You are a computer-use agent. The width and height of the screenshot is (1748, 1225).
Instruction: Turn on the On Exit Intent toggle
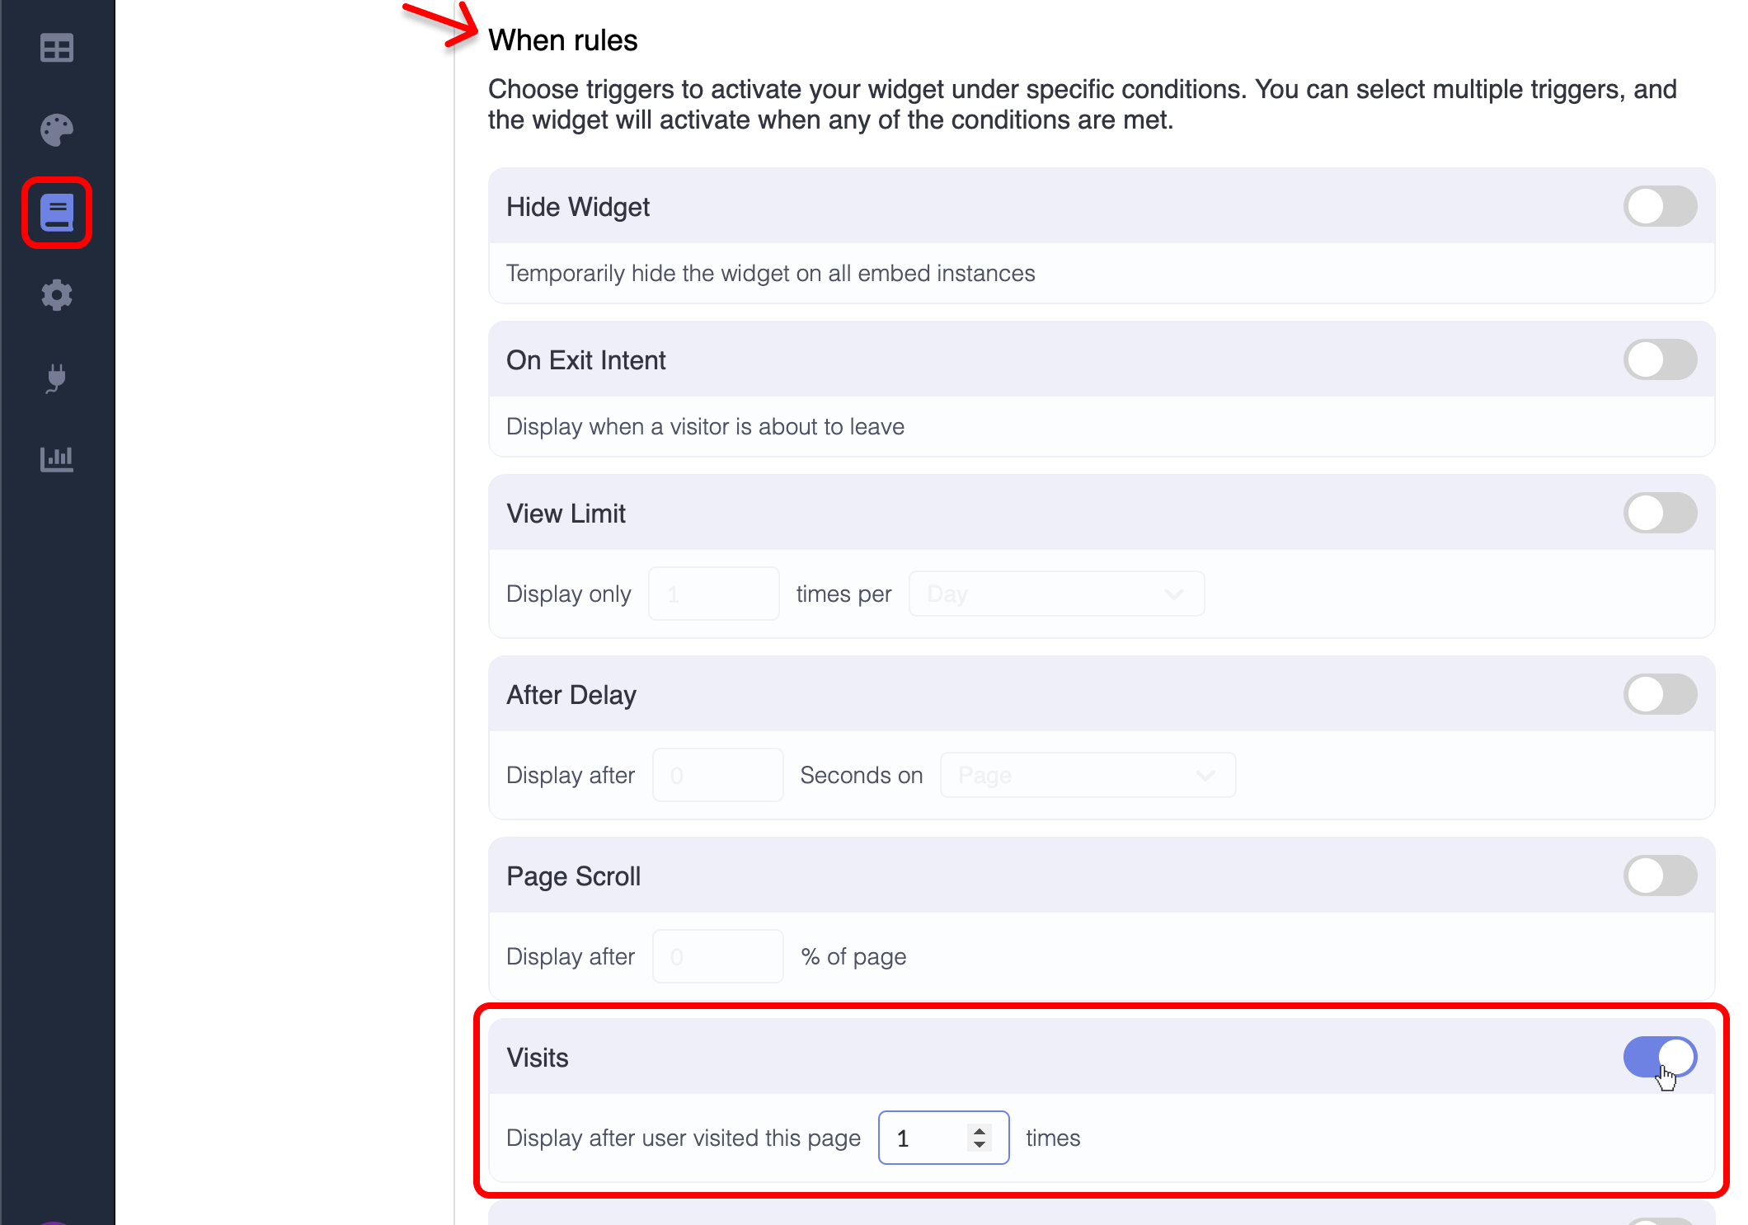[1660, 359]
